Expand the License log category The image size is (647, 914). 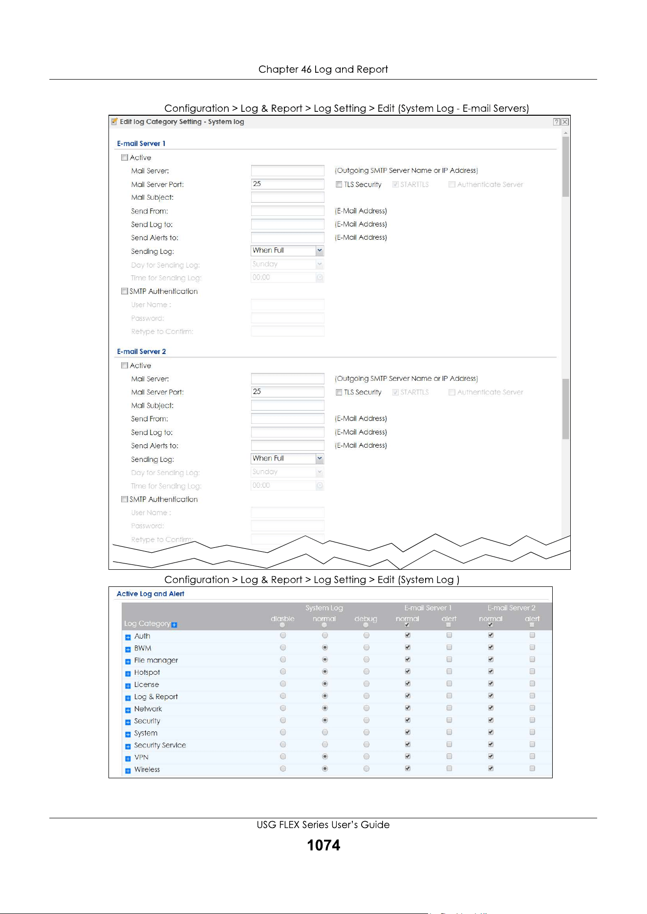coord(128,686)
